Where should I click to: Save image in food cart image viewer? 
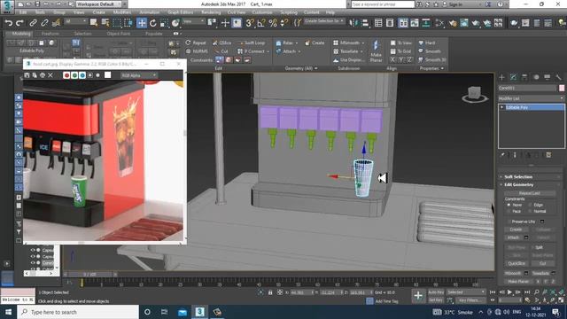27,75
